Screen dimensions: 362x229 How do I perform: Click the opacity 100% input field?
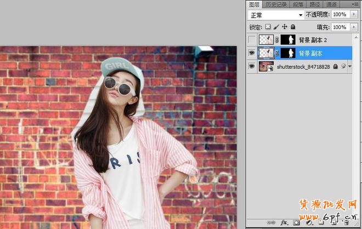339,15
